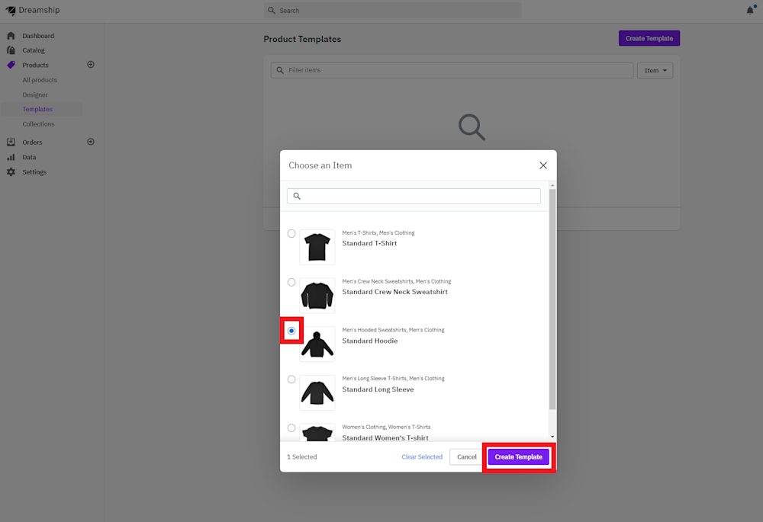
Task: Click the Filter items input field
Action: tap(452, 70)
